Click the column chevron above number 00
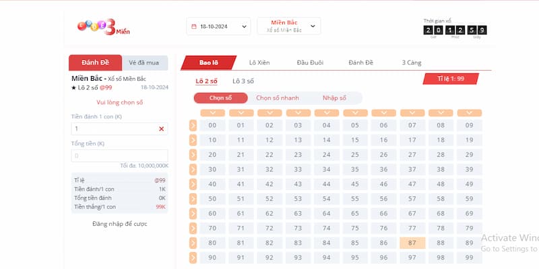 (212, 112)
